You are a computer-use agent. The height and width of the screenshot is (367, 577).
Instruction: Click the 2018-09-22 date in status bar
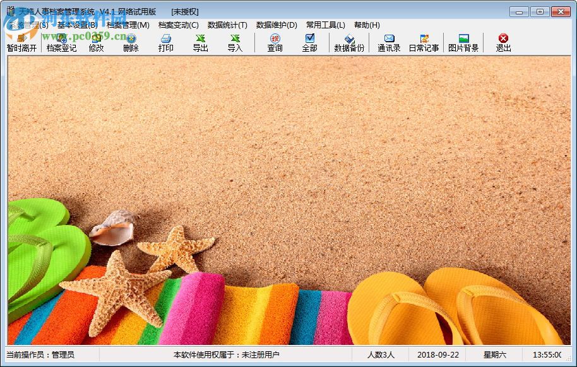click(437, 354)
